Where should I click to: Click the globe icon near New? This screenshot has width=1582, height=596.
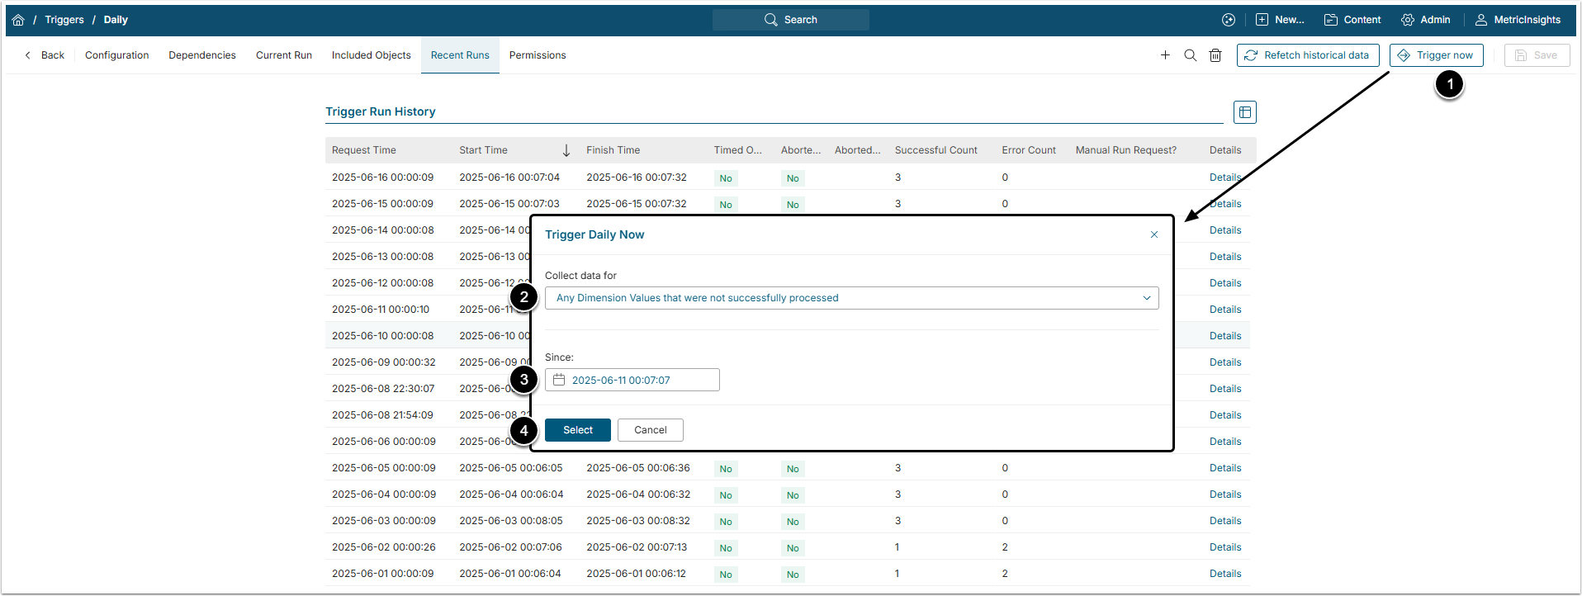pos(1229,20)
